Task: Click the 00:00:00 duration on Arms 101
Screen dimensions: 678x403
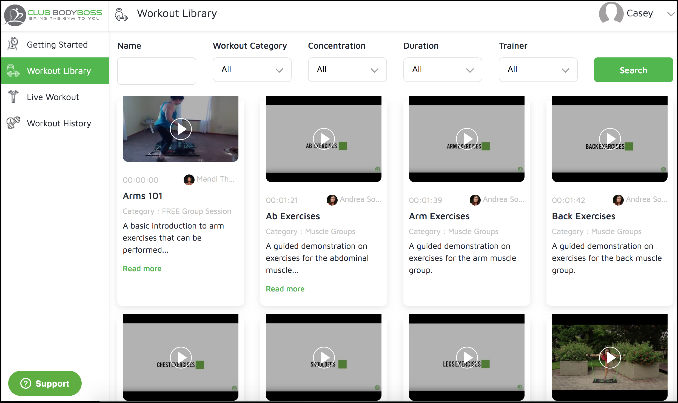Action: [x=141, y=180]
